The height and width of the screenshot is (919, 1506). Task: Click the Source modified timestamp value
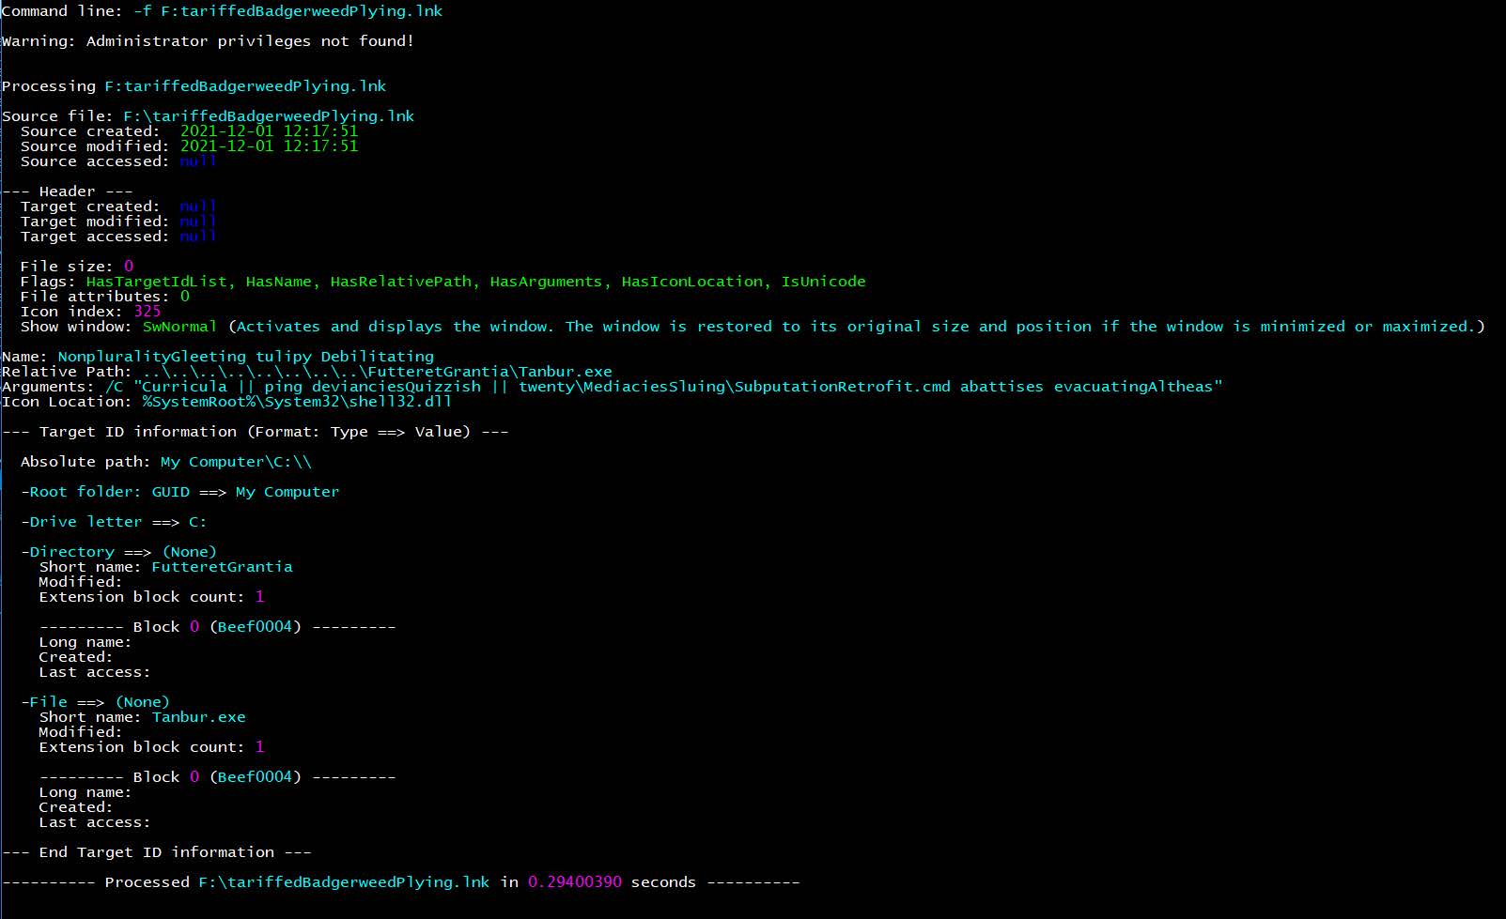[268, 146]
